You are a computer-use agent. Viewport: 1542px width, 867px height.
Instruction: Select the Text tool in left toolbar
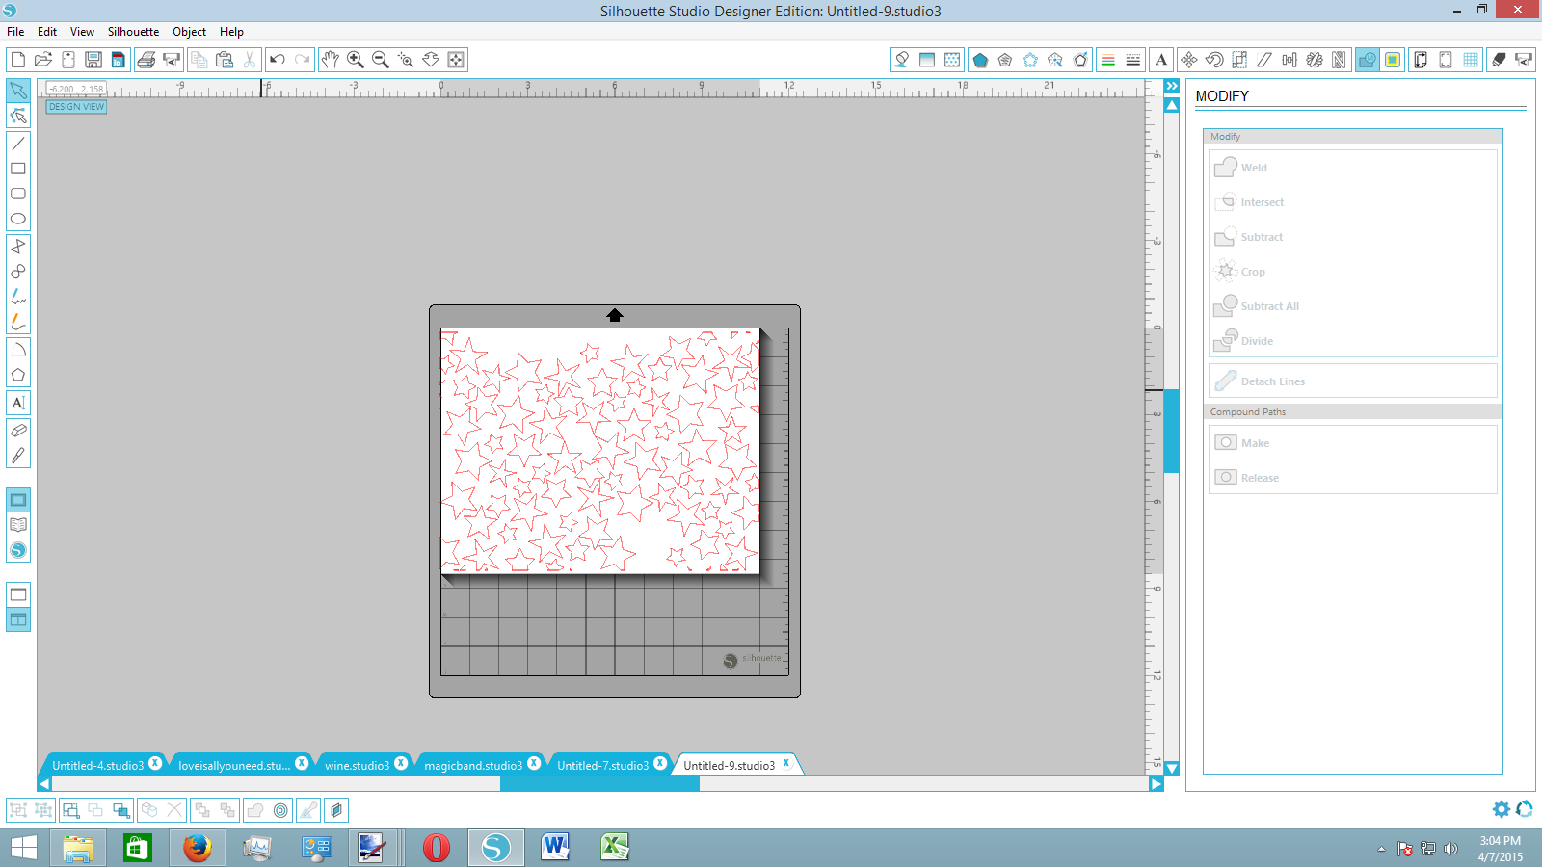(18, 403)
